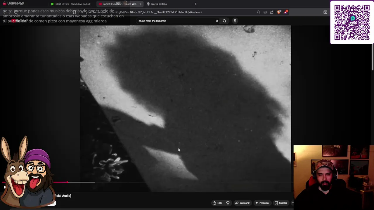
Task: Click the YouTube address bar URL
Action: (x=144, y=12)
